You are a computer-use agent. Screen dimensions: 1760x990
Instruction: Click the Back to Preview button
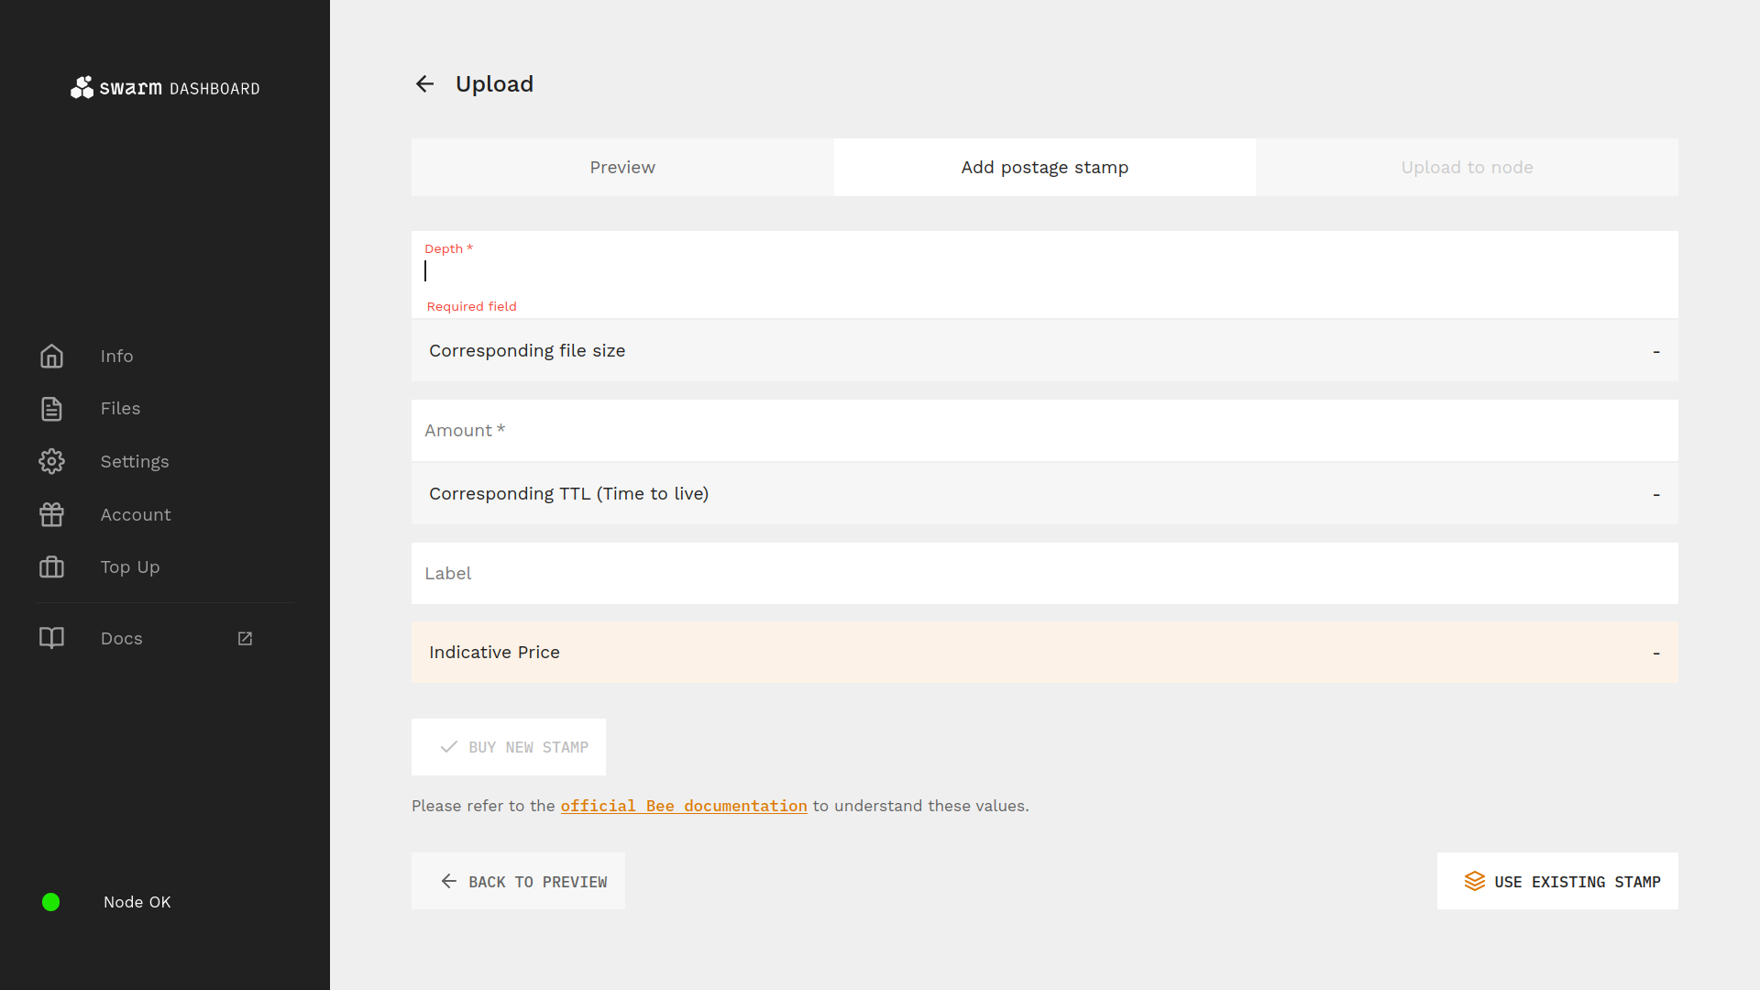[518, 881]
